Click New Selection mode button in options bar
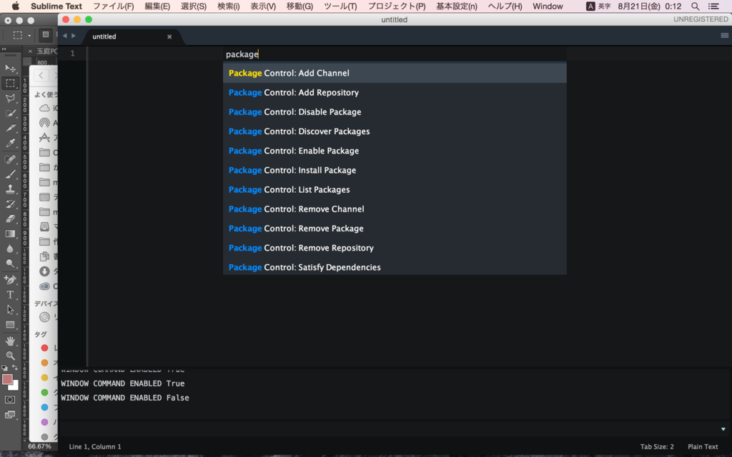Viewport: 732px width, 457px height. click(x=45, y=35)
